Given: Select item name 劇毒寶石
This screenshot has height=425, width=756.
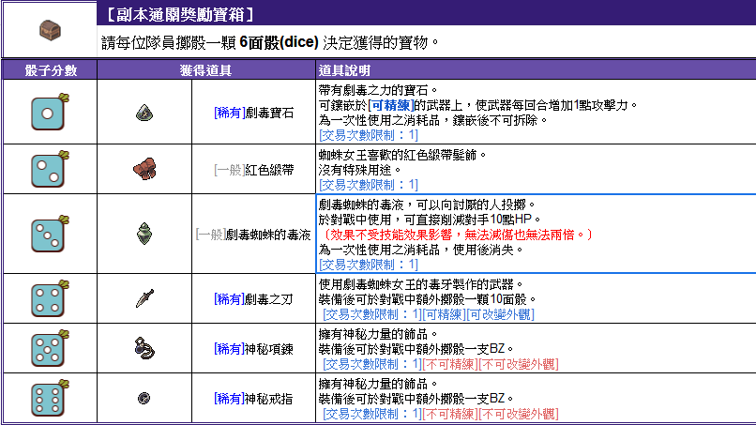Looking at the screenshot, I should click(x=269, y=113).
